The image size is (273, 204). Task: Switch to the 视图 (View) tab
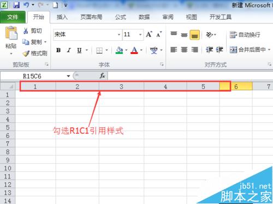[x=192, y=17]
